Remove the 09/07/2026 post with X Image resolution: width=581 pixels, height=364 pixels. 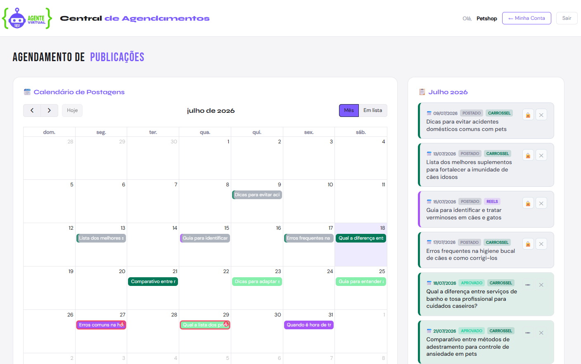pyautogui.click(x=541, y=115)
